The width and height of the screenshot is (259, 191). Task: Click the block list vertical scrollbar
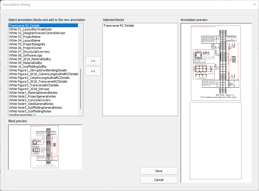[81, 89]
